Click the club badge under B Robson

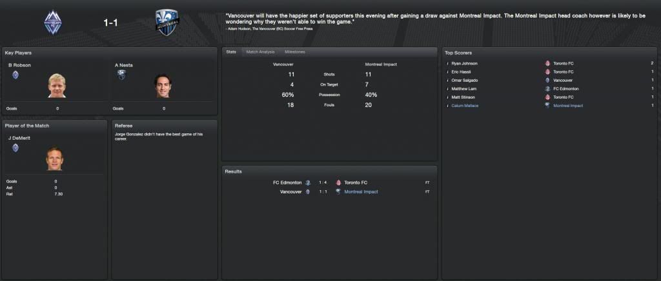point(16,74)
